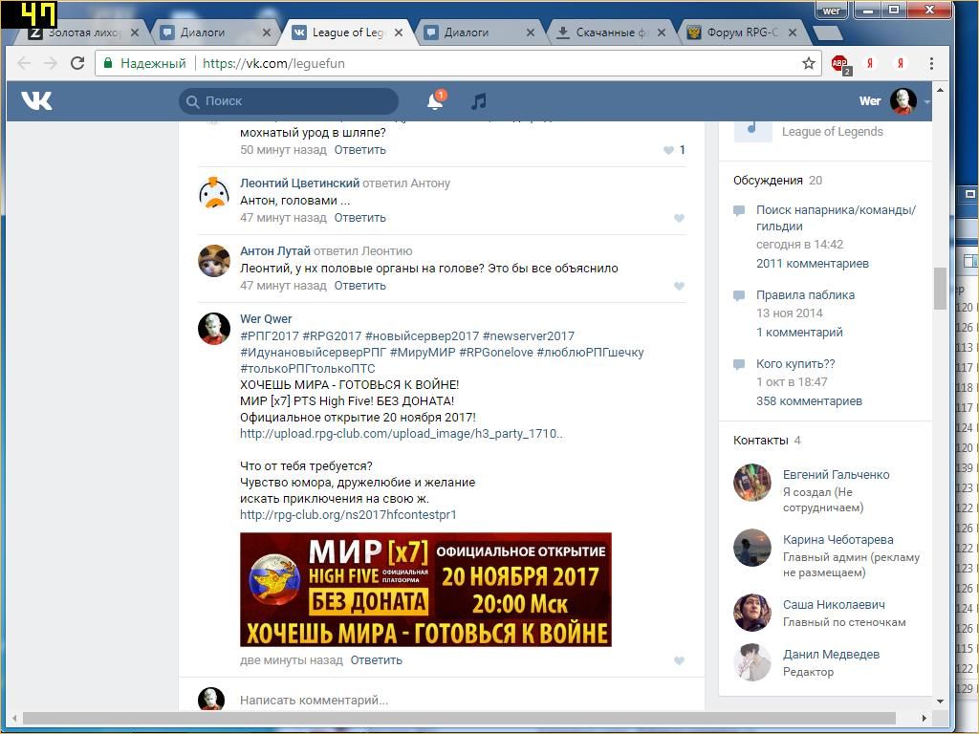
Task: Open Wer Qwer's avatar on the comment
Action: point(214,329)
